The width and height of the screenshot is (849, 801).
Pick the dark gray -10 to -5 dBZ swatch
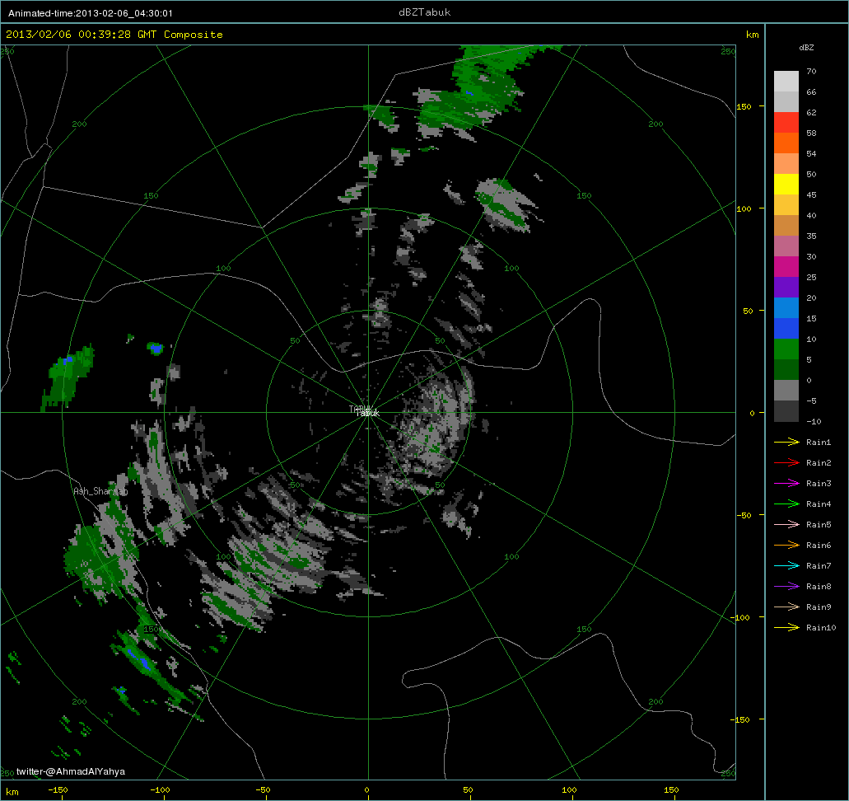pyautogui.click(x=786, y=410)
